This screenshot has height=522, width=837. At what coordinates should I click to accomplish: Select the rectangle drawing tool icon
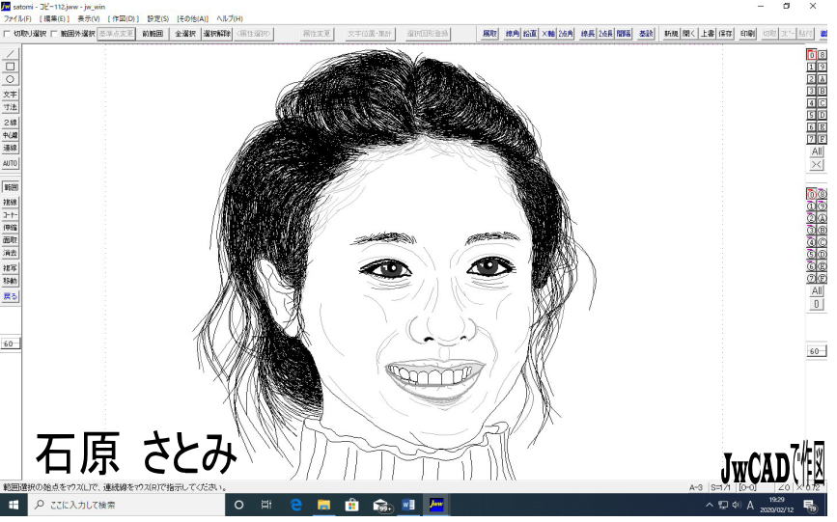[x=11, y=67]
